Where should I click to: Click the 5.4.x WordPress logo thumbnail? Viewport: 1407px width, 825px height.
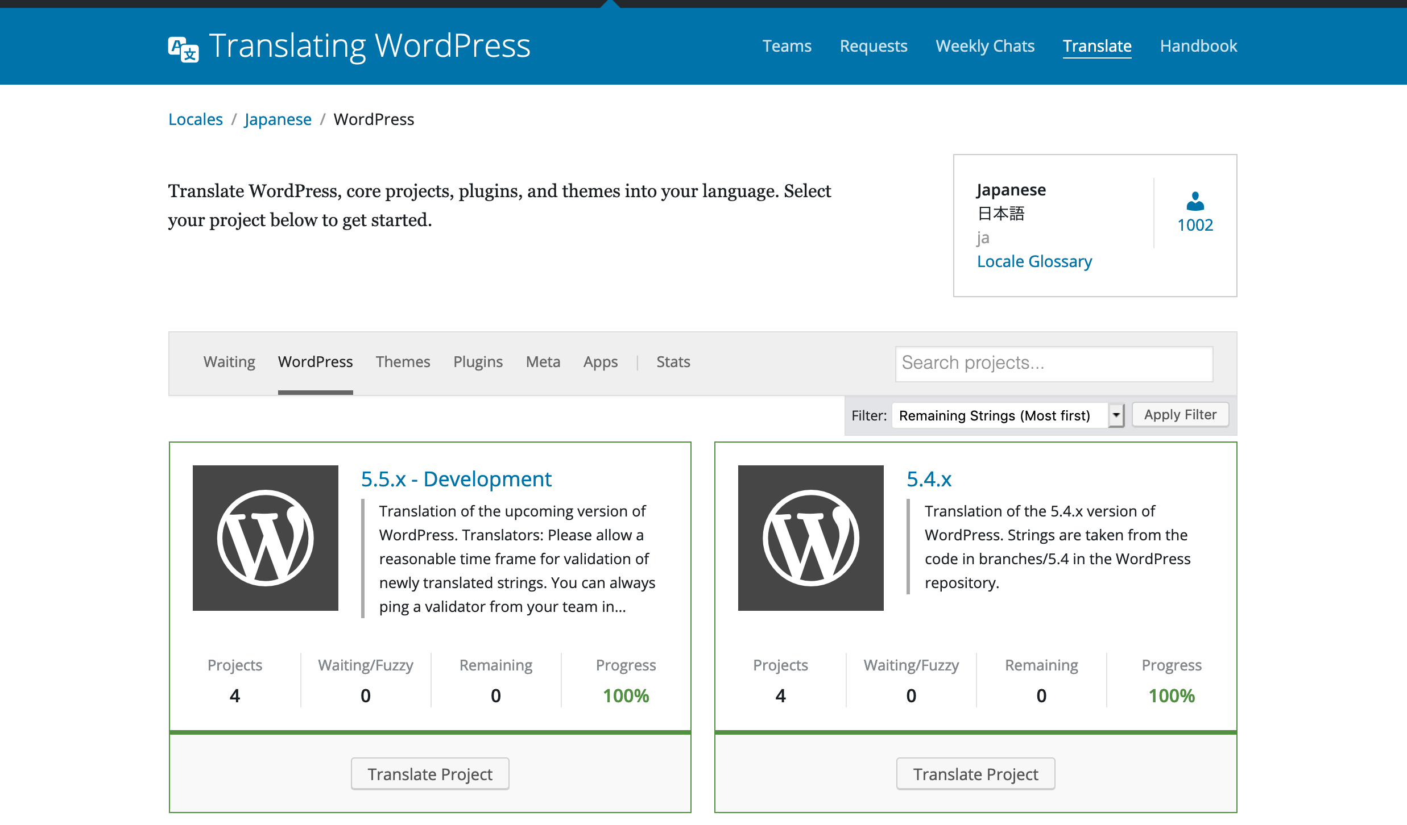pyautogui.click(x=810, y=537)
